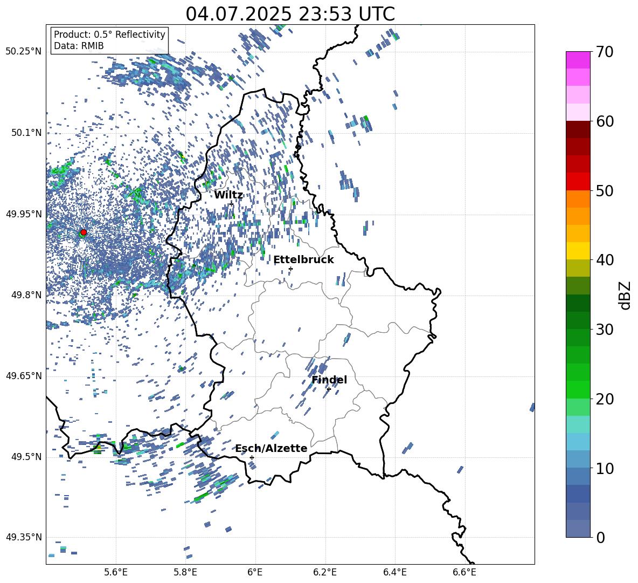Click the 0 dBZ colorbar tick label
The width and height of the screenshot is (638, 583).
tap(600, 537)
